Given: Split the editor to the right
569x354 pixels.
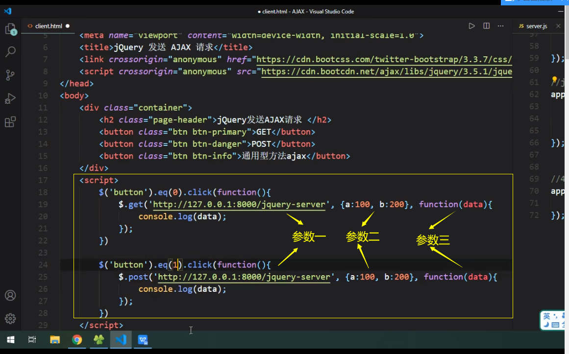Looking at the screenshot, I should 487,26.
